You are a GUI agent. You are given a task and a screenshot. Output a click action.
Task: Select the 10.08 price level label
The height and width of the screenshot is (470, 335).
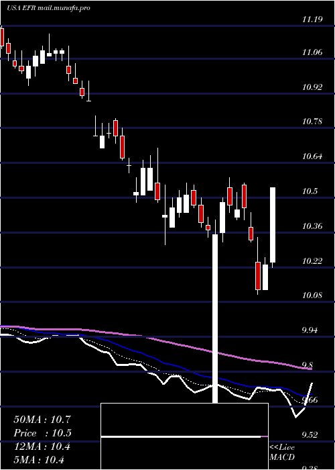[x=313, y=295]
